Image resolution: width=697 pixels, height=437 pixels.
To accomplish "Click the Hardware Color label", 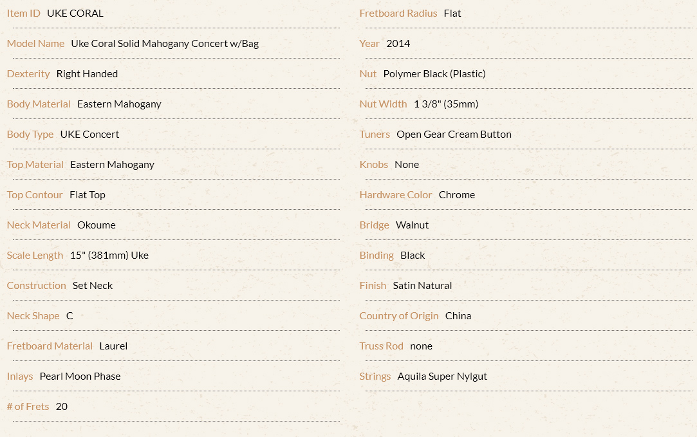I will [396, 195].
